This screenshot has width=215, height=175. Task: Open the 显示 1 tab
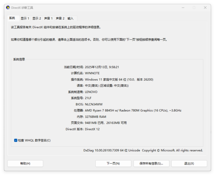point(25,19)
